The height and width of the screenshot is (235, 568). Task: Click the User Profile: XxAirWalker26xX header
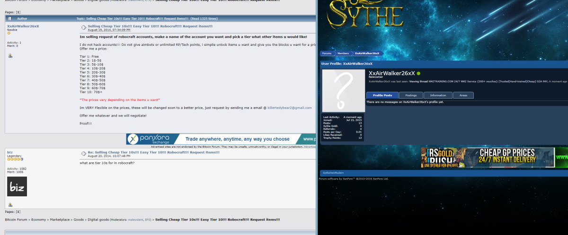347,63
